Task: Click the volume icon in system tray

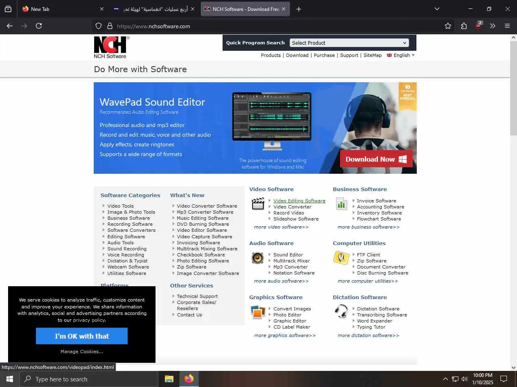Action: (x=464, y=379)
